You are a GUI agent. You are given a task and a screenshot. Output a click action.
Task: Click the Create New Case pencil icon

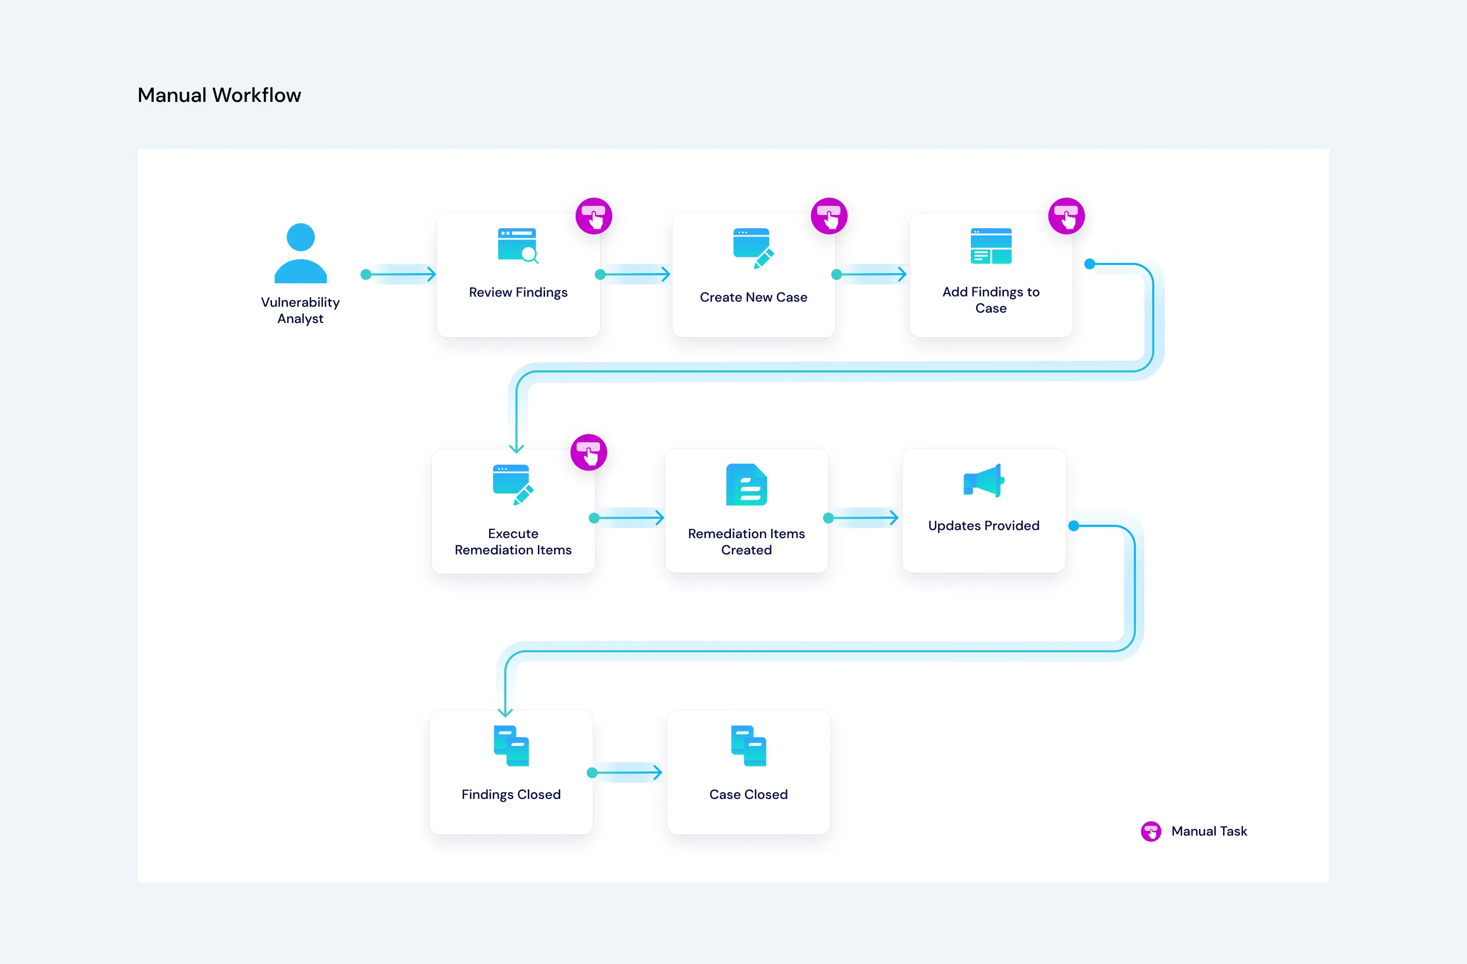point(753,249)
